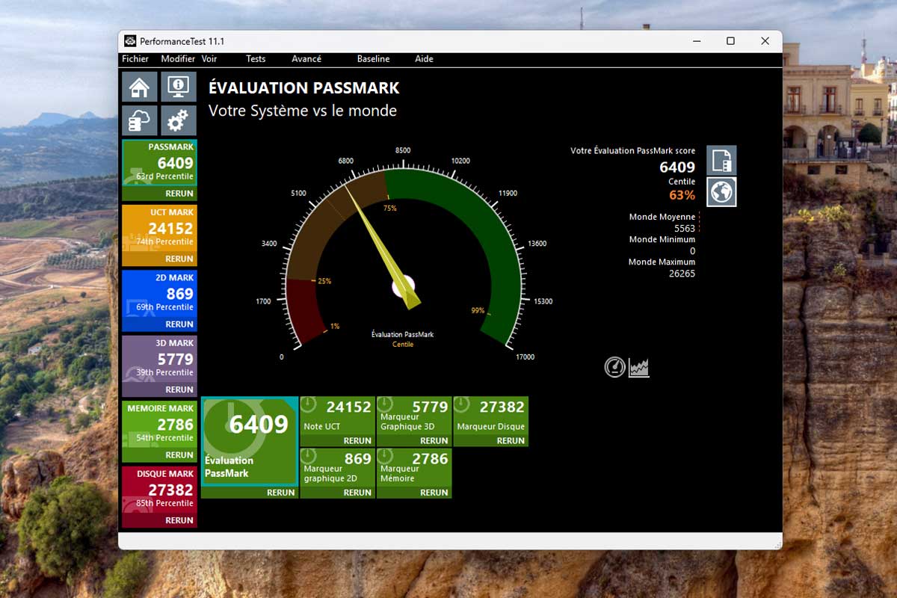Open the settings gears icon
This screenshot has height=598, width=897.
pos(178,120)
